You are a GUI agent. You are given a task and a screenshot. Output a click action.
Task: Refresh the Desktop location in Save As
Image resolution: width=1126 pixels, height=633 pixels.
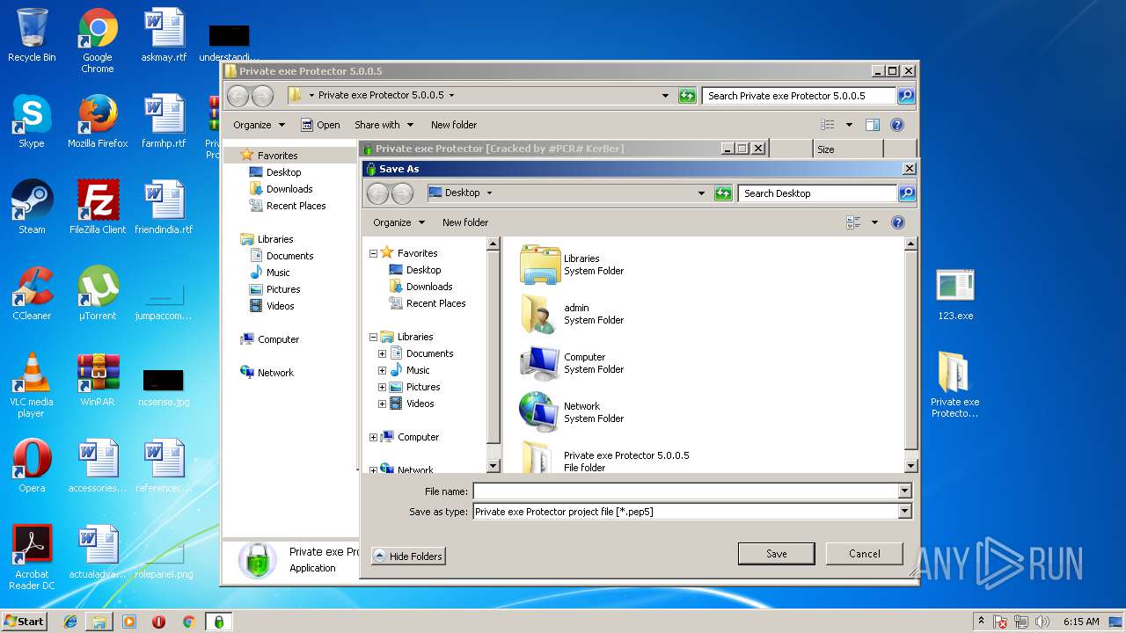(x=723, y=193)
